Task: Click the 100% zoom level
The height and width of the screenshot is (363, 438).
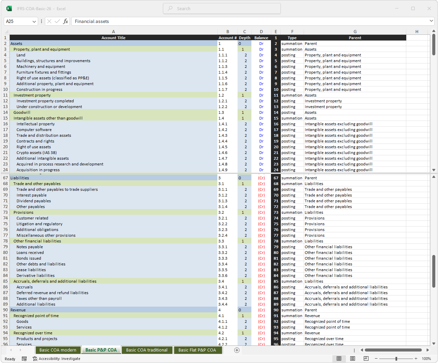Action: 427,359
